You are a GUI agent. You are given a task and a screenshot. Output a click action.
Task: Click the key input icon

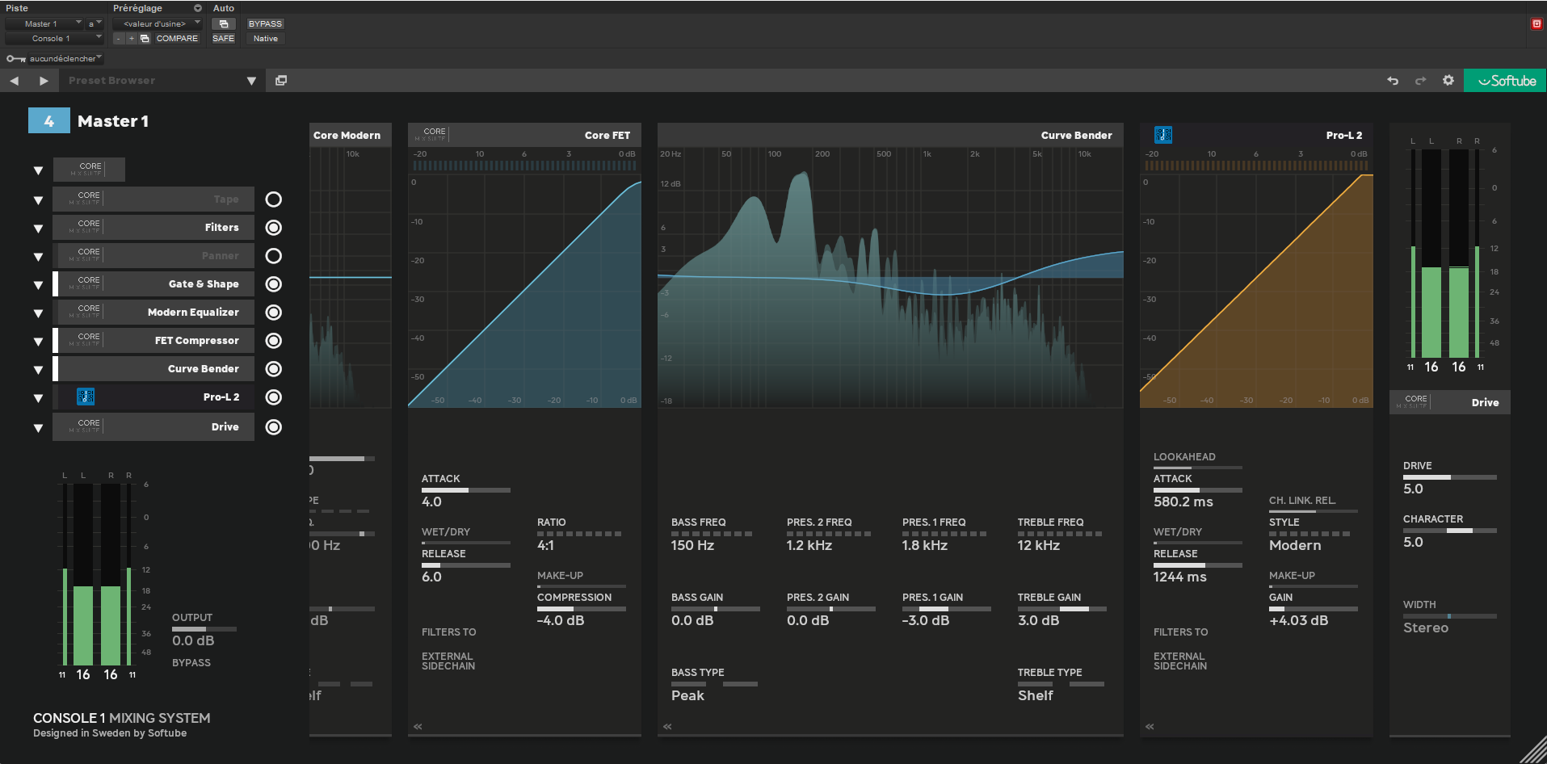pyautogui.click(x=15, y=59)
